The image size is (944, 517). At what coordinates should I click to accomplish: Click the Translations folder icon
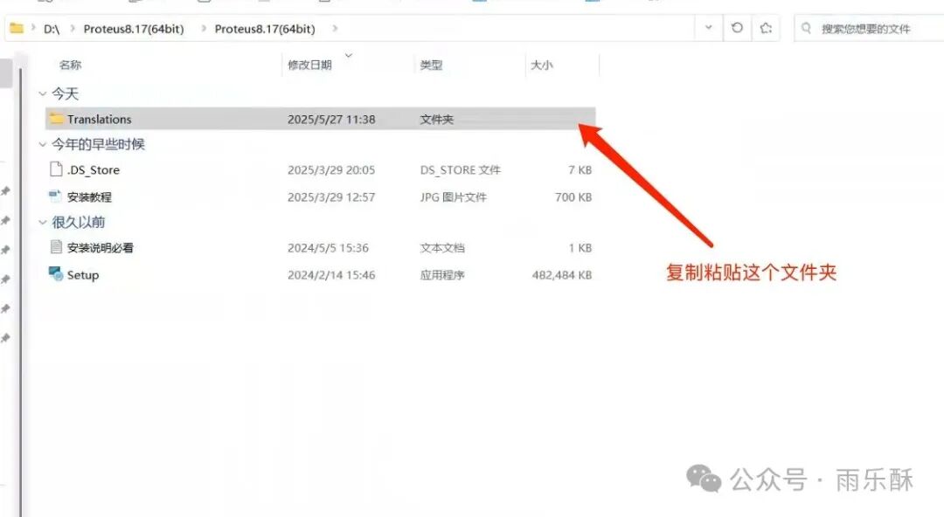pyautogui.click(x=57, y=119)
